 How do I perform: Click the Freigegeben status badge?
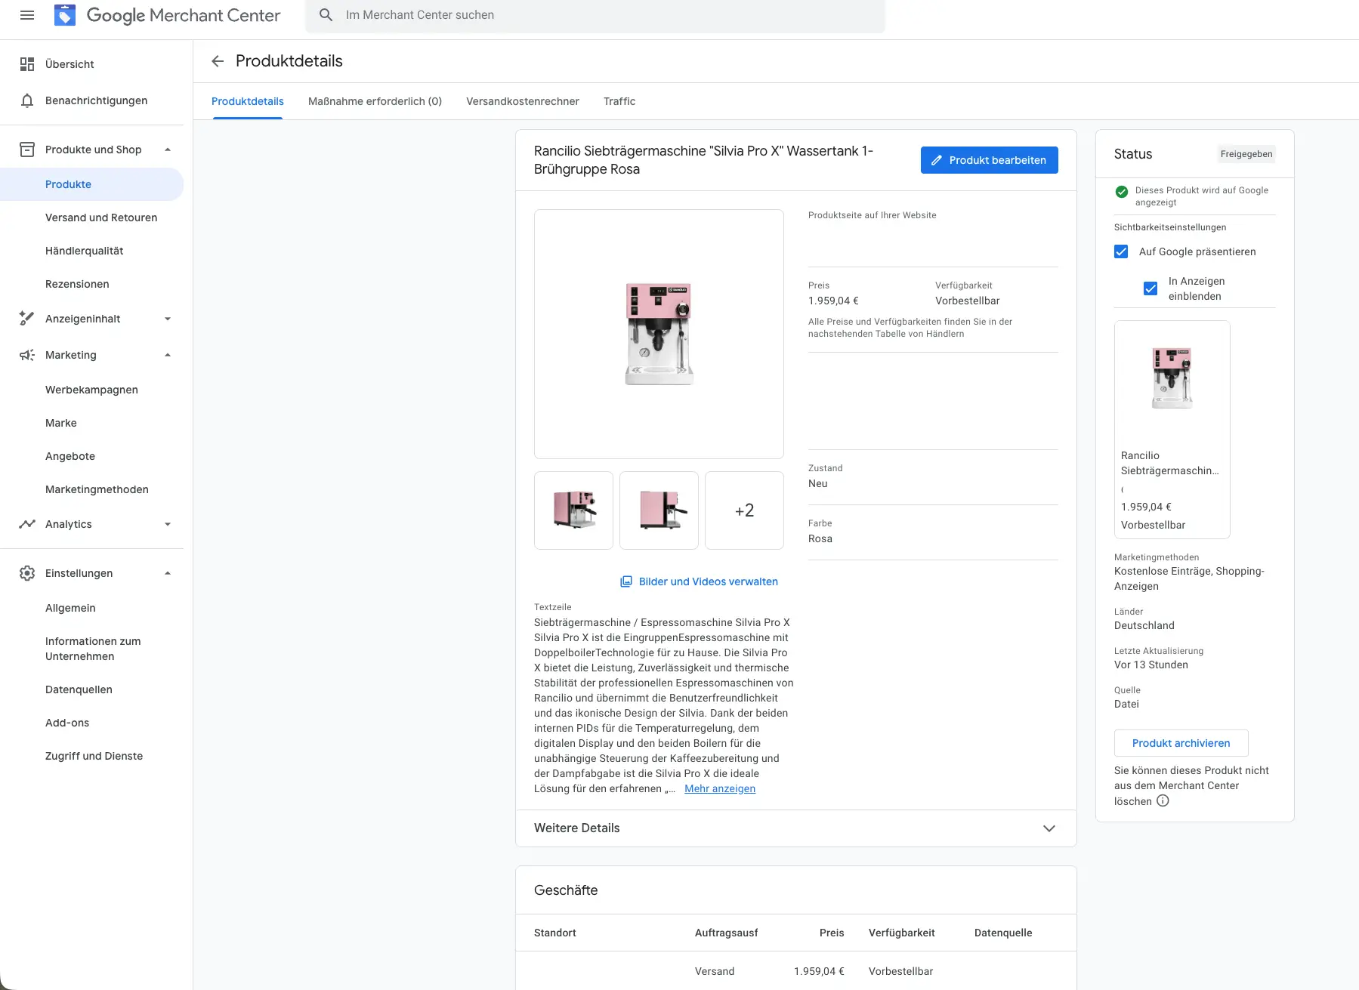tap(1246, 154)
